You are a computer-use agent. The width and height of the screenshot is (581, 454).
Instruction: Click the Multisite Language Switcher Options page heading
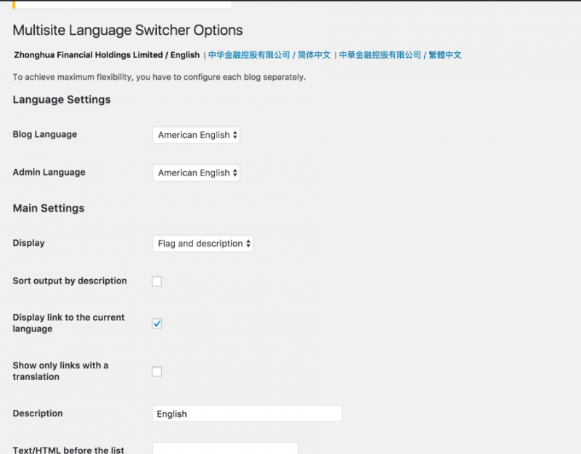[128, 30]
